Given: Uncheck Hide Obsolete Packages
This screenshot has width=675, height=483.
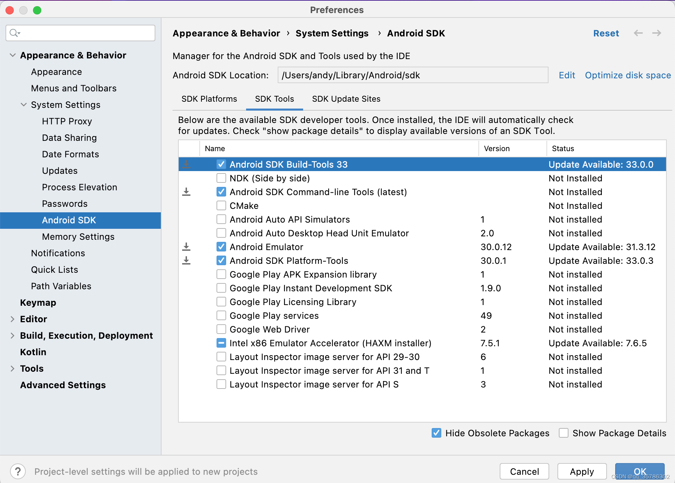Looking at the screenshot, I should click(x=436, y=433).
